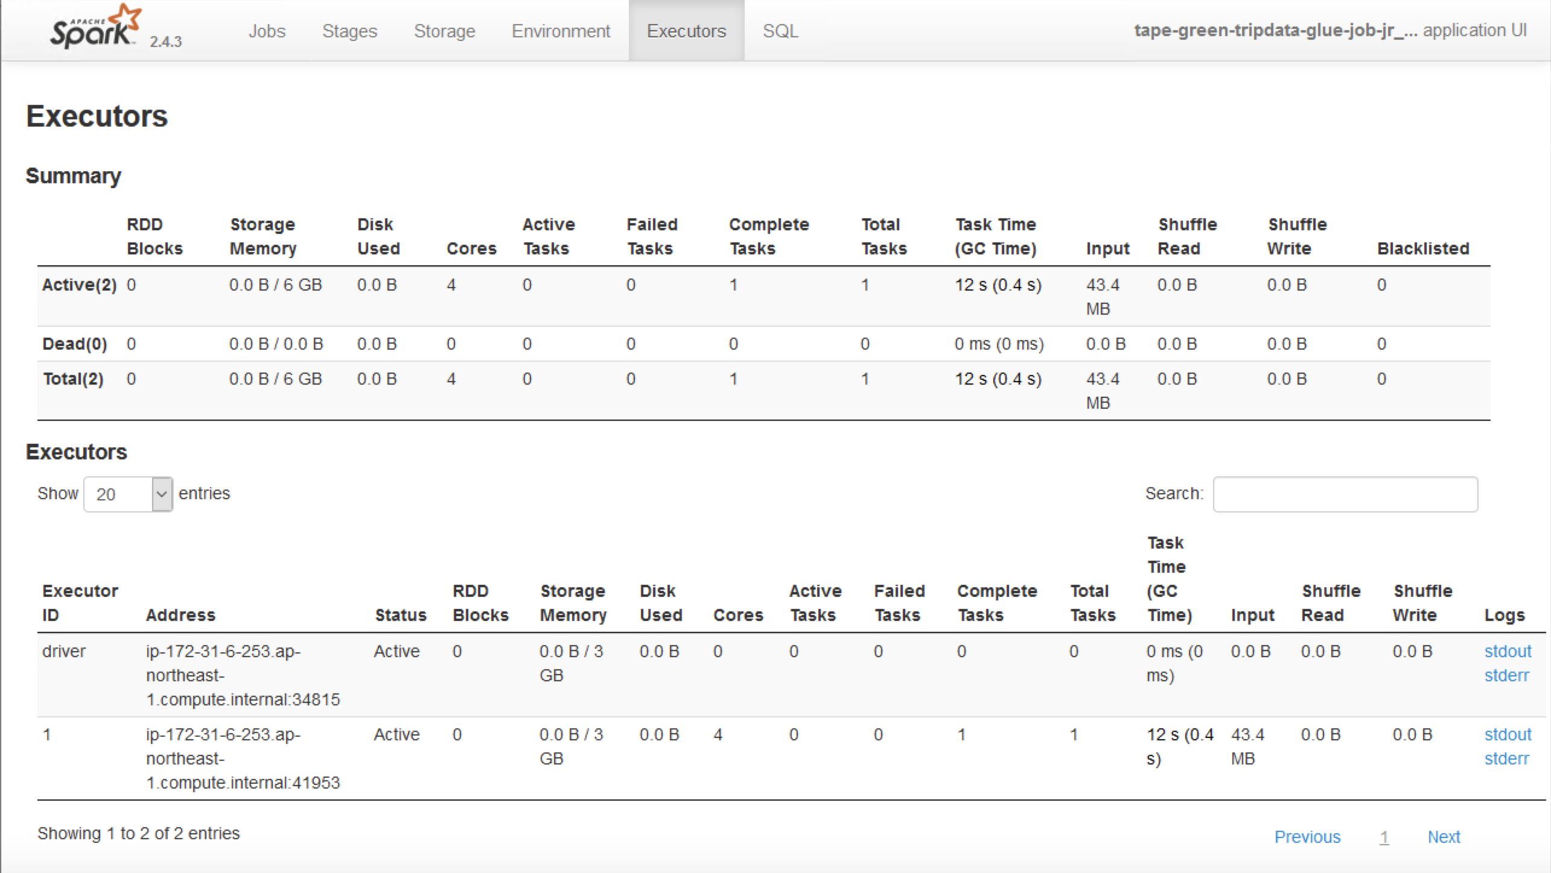Click the Search input field

1345,494
